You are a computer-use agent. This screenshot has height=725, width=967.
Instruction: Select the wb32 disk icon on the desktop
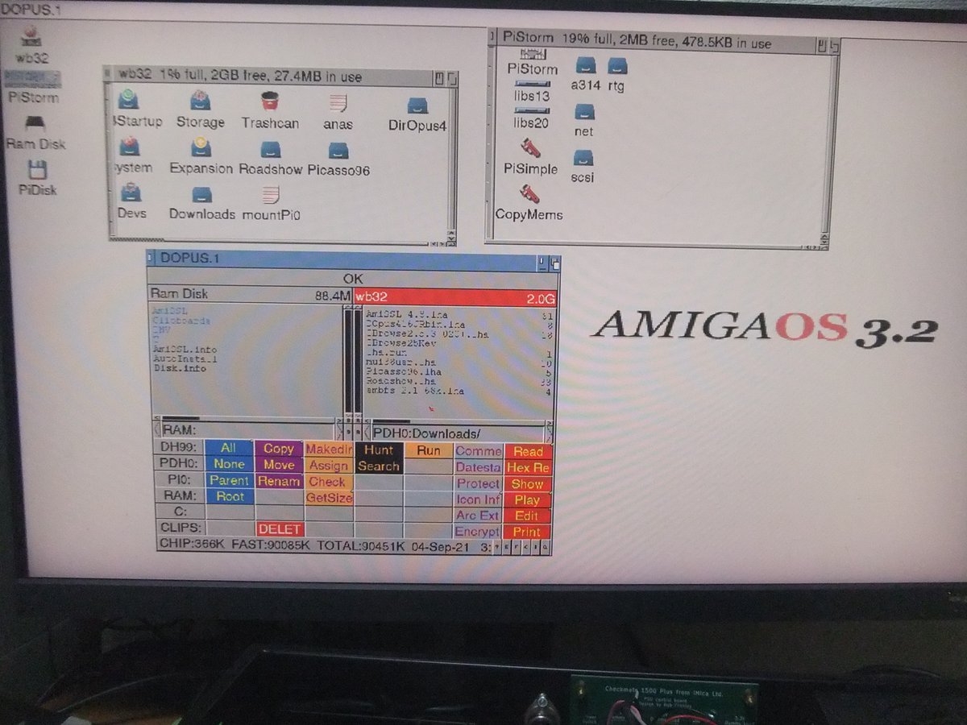(31, 36)
